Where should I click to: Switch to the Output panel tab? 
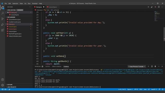tap(48, 66)
